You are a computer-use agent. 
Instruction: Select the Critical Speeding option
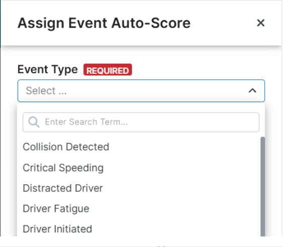click(x=63, y=168)
